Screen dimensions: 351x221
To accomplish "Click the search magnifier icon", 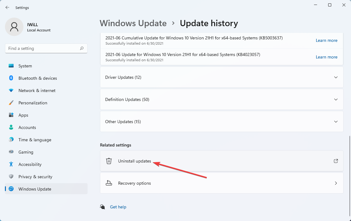I will click(82, 48).
